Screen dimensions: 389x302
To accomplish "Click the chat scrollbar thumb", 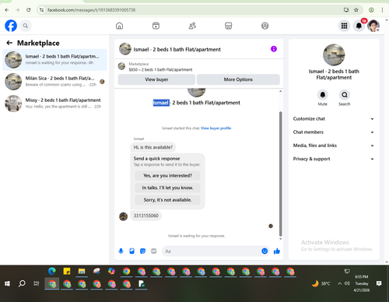I will click(x=280, y=174).
